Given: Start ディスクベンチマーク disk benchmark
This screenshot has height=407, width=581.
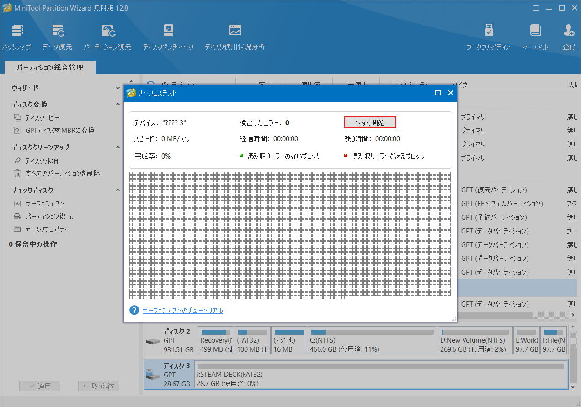Looking at the screenshot, I should (x=168, y=37).
